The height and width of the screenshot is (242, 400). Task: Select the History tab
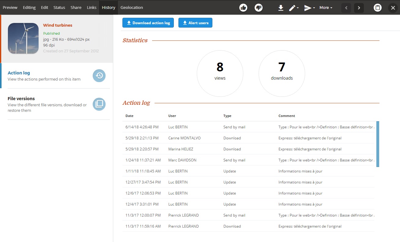click(108, 7)
